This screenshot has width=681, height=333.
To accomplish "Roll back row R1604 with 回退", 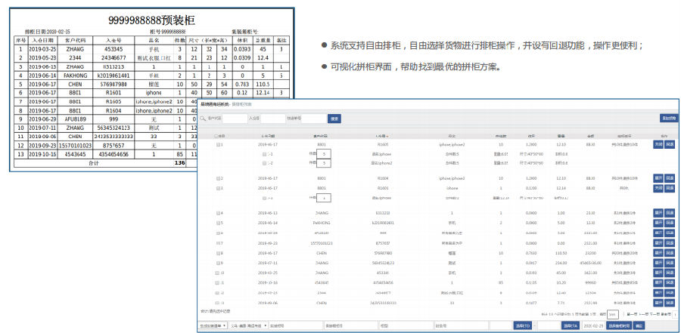I will [670, 178].
